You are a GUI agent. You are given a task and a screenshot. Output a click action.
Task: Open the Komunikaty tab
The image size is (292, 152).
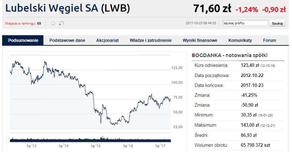(240, 40)
